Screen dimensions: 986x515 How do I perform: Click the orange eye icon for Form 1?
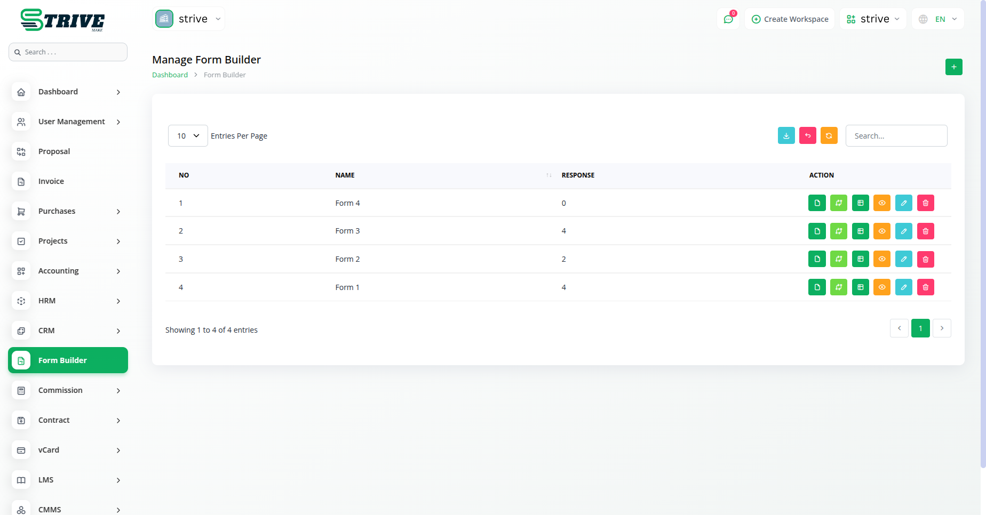pyautogui.click(x=882, y=287)
